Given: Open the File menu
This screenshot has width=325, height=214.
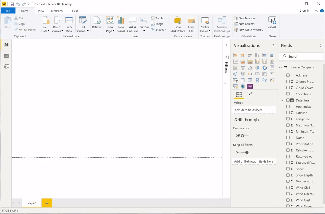Looking at the screenshot, I should [x=8, y=11].
